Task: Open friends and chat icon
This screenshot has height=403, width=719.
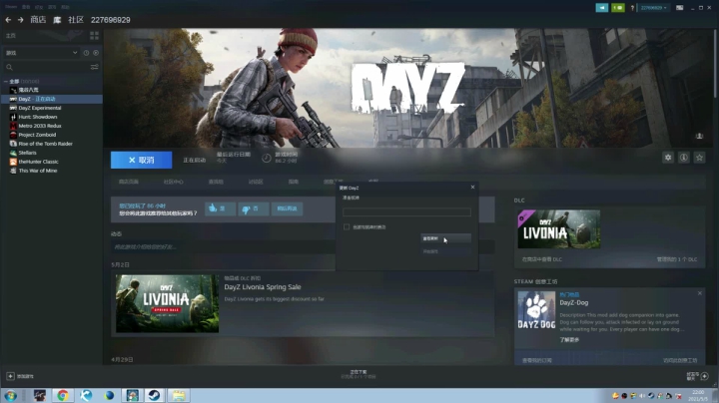Action: click(705, 376)
